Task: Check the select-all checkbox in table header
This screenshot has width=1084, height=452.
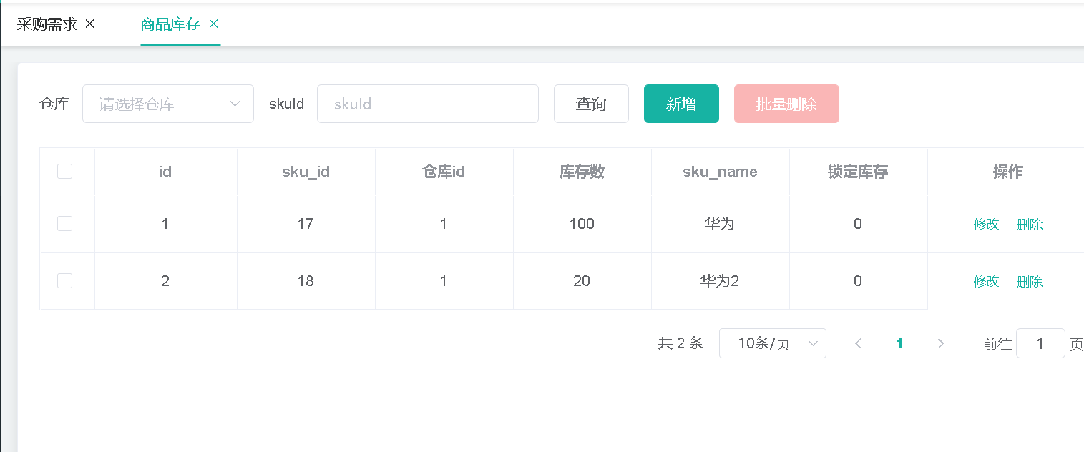Action: pyautogui.click(x=64, y=171)
